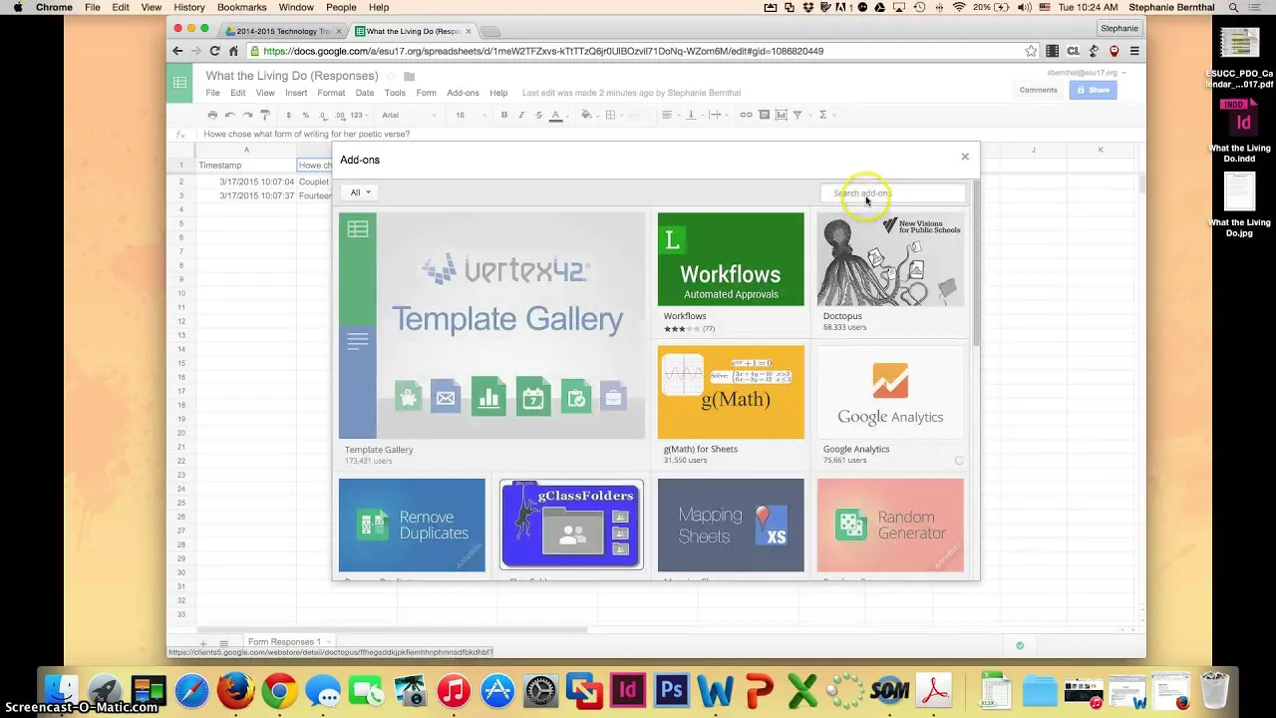Click the browser reload icon
The height and width of the screenshot is (718, 1276).
click(x=214, y=51)
